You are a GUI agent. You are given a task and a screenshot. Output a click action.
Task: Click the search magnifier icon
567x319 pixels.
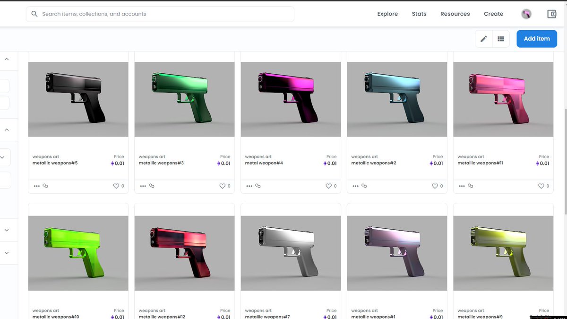coord(34,14)
